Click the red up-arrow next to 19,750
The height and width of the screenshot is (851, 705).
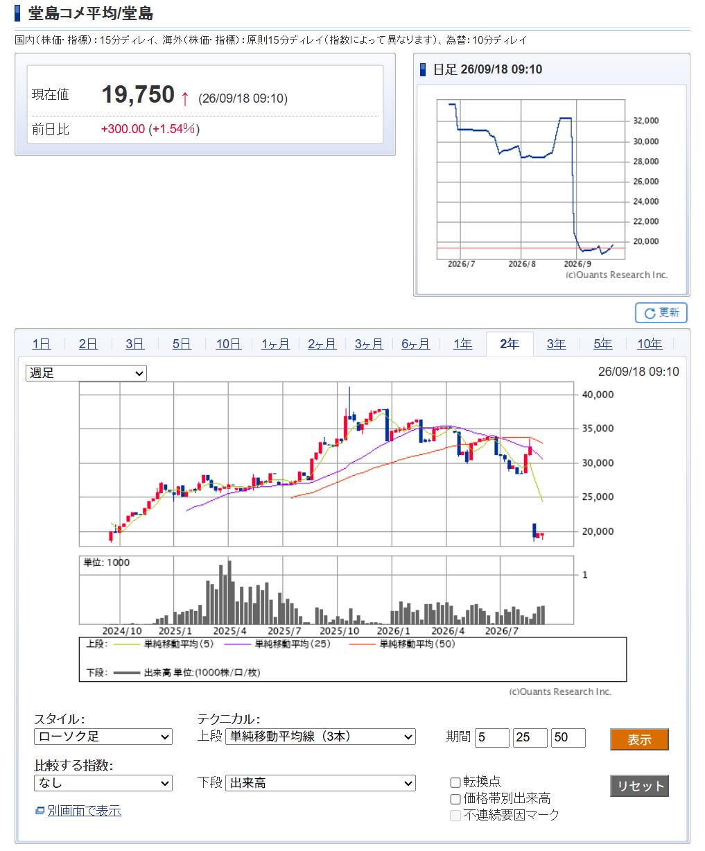click(185, 98)
